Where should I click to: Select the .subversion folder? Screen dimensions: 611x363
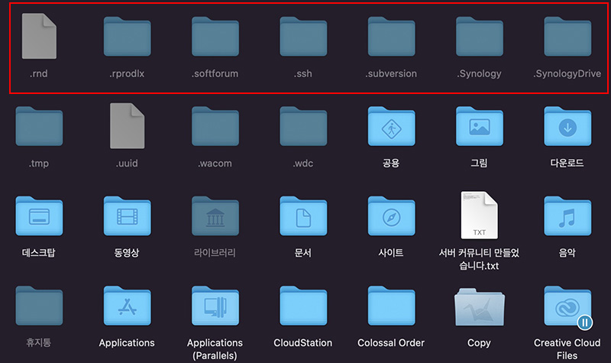point(391,36)
